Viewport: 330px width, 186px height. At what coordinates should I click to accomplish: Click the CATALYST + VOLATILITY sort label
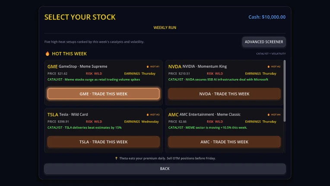(x=271, y=54)
